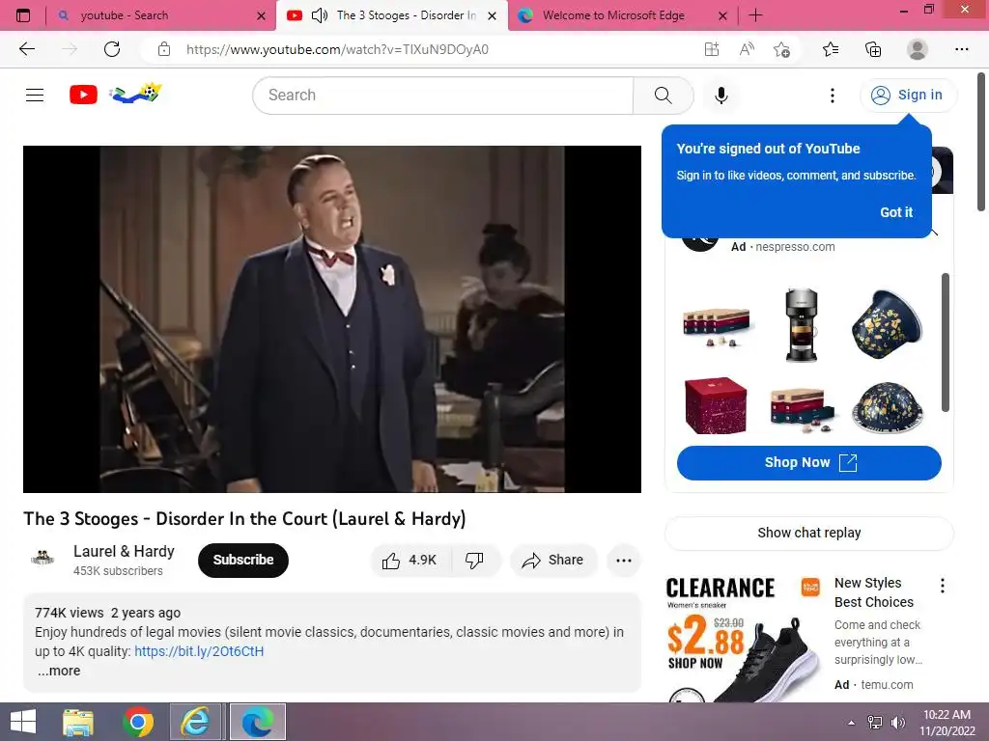Go to YouTube home via the logo

point(116,95)
